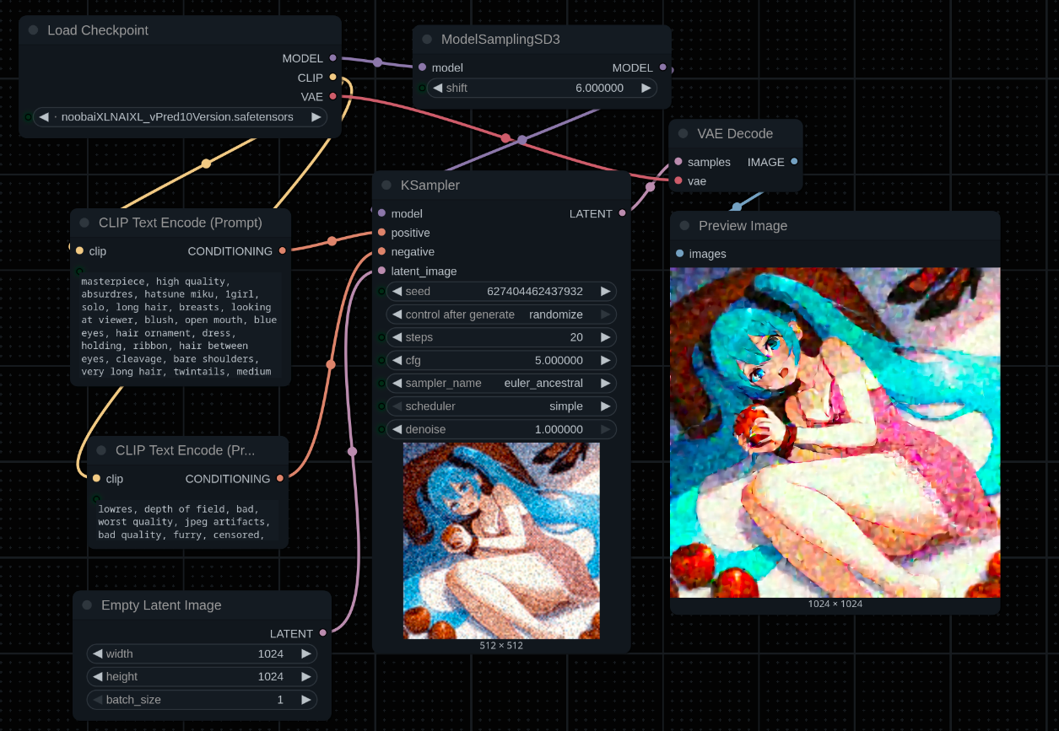The image size is (1059, 731).
Task: Increase shift value with the right arrow
Action: (x=646, y=88)
